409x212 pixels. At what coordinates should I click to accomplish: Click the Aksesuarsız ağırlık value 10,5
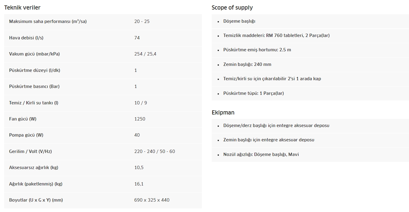139,168
